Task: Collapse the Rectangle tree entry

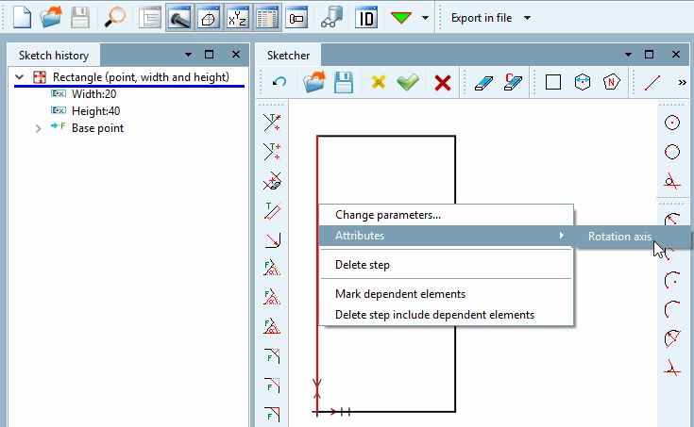Action: [20, 77]
